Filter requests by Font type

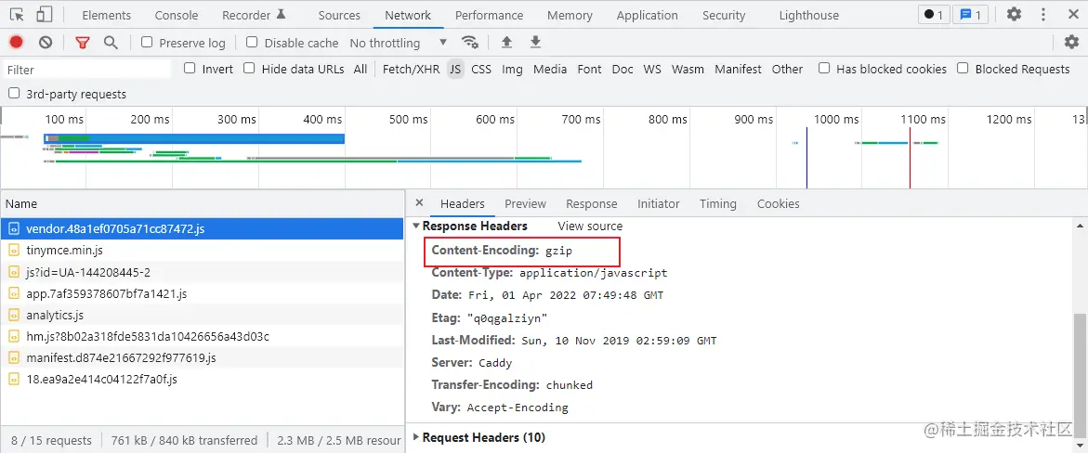589,70
